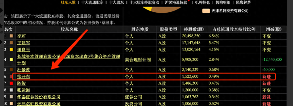This screenshot has height=106, width=293.
Task: Select the 1,200,000 shares cell
Action: pos(190,90)
